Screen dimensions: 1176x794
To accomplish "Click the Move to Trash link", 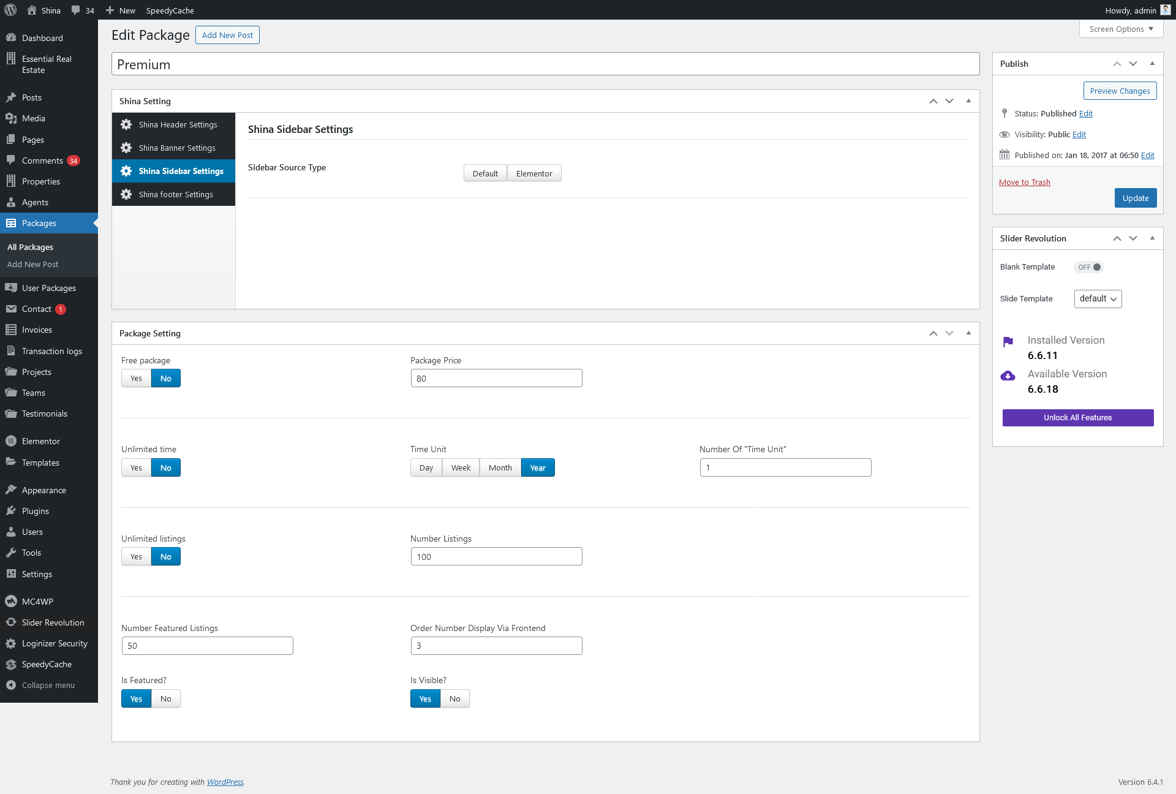I will [x=1024, y=182].
